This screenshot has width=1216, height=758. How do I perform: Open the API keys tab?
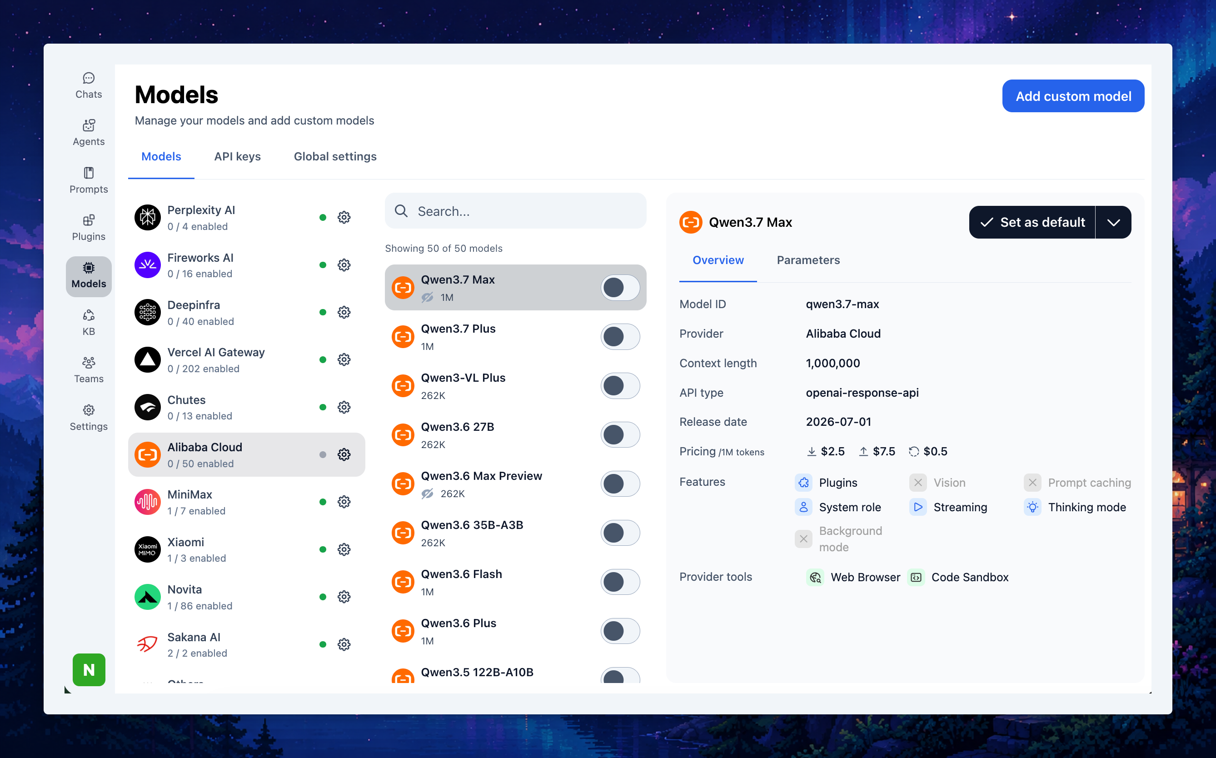tap(238, 156)
